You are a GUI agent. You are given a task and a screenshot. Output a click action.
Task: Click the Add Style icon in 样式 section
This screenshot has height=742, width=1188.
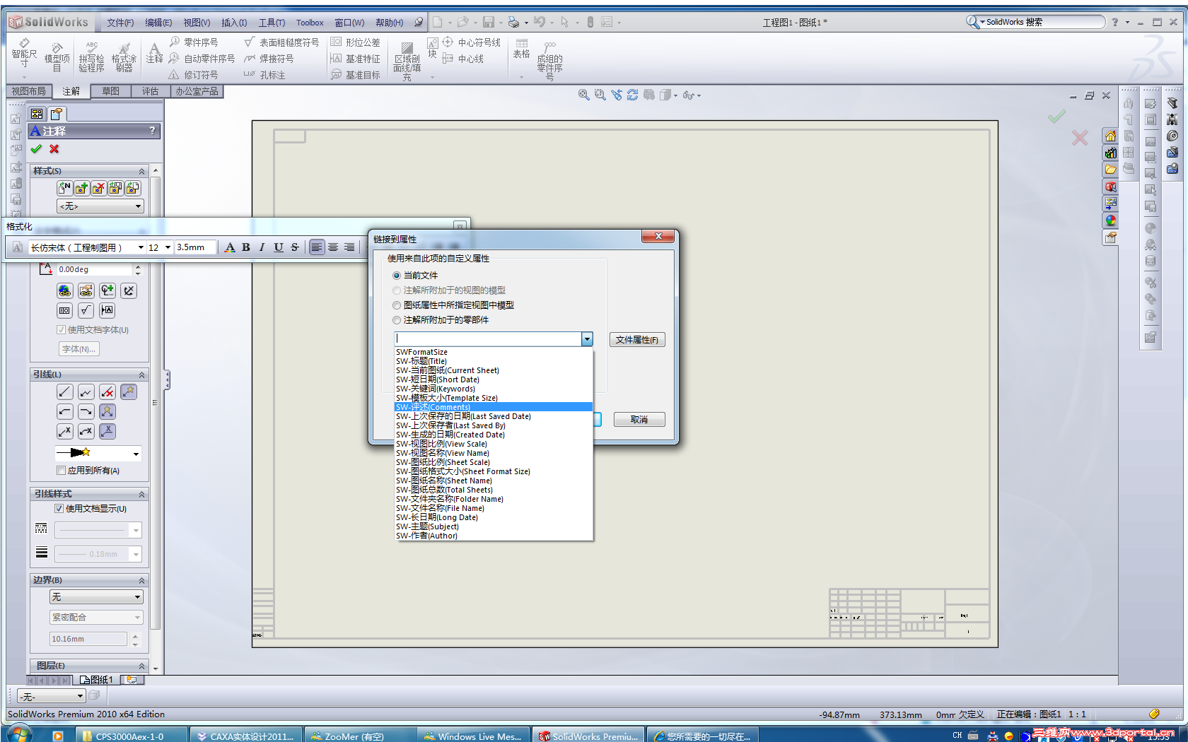tap(81, 188)
